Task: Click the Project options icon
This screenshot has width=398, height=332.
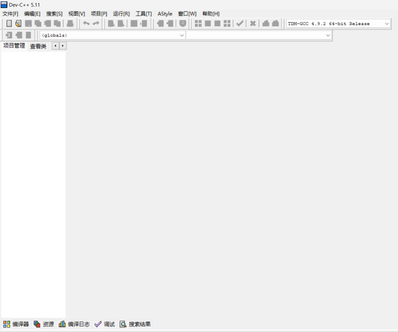Action: coord(183,24)
